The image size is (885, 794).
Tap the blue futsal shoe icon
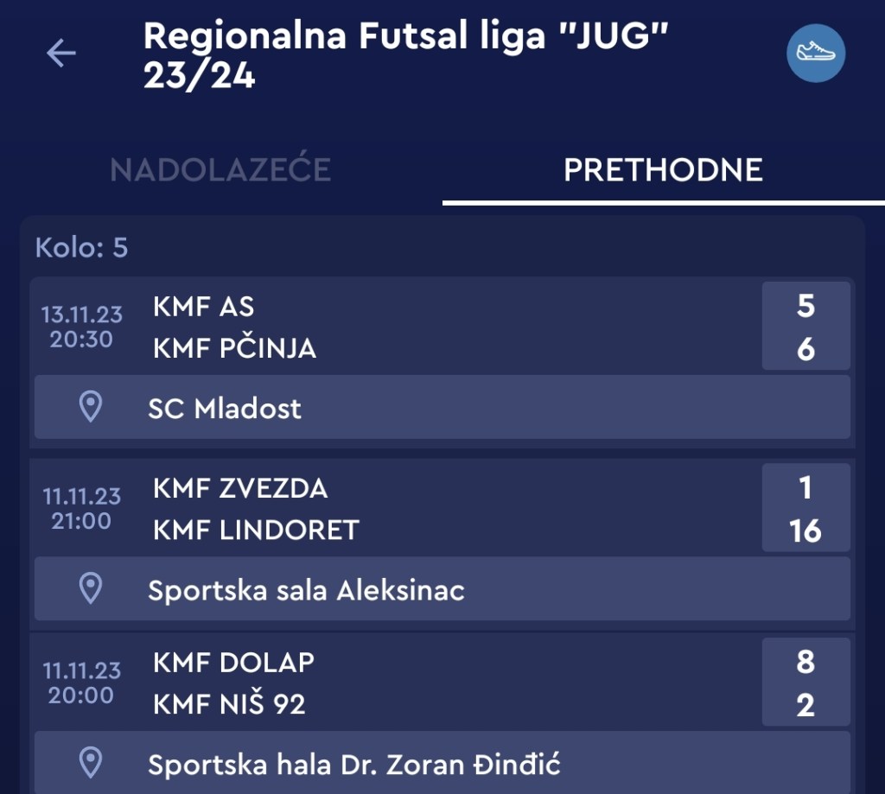click(815, 54)
